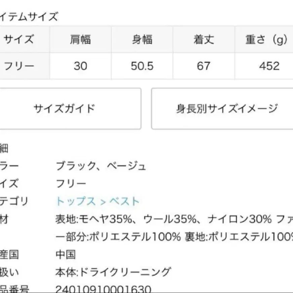293x293 pixels.
Task: Select the length value 67
Action: [204, 66]
